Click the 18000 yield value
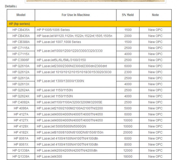The height and width of the screenshot is (160, 180). [x=128, y=157]
